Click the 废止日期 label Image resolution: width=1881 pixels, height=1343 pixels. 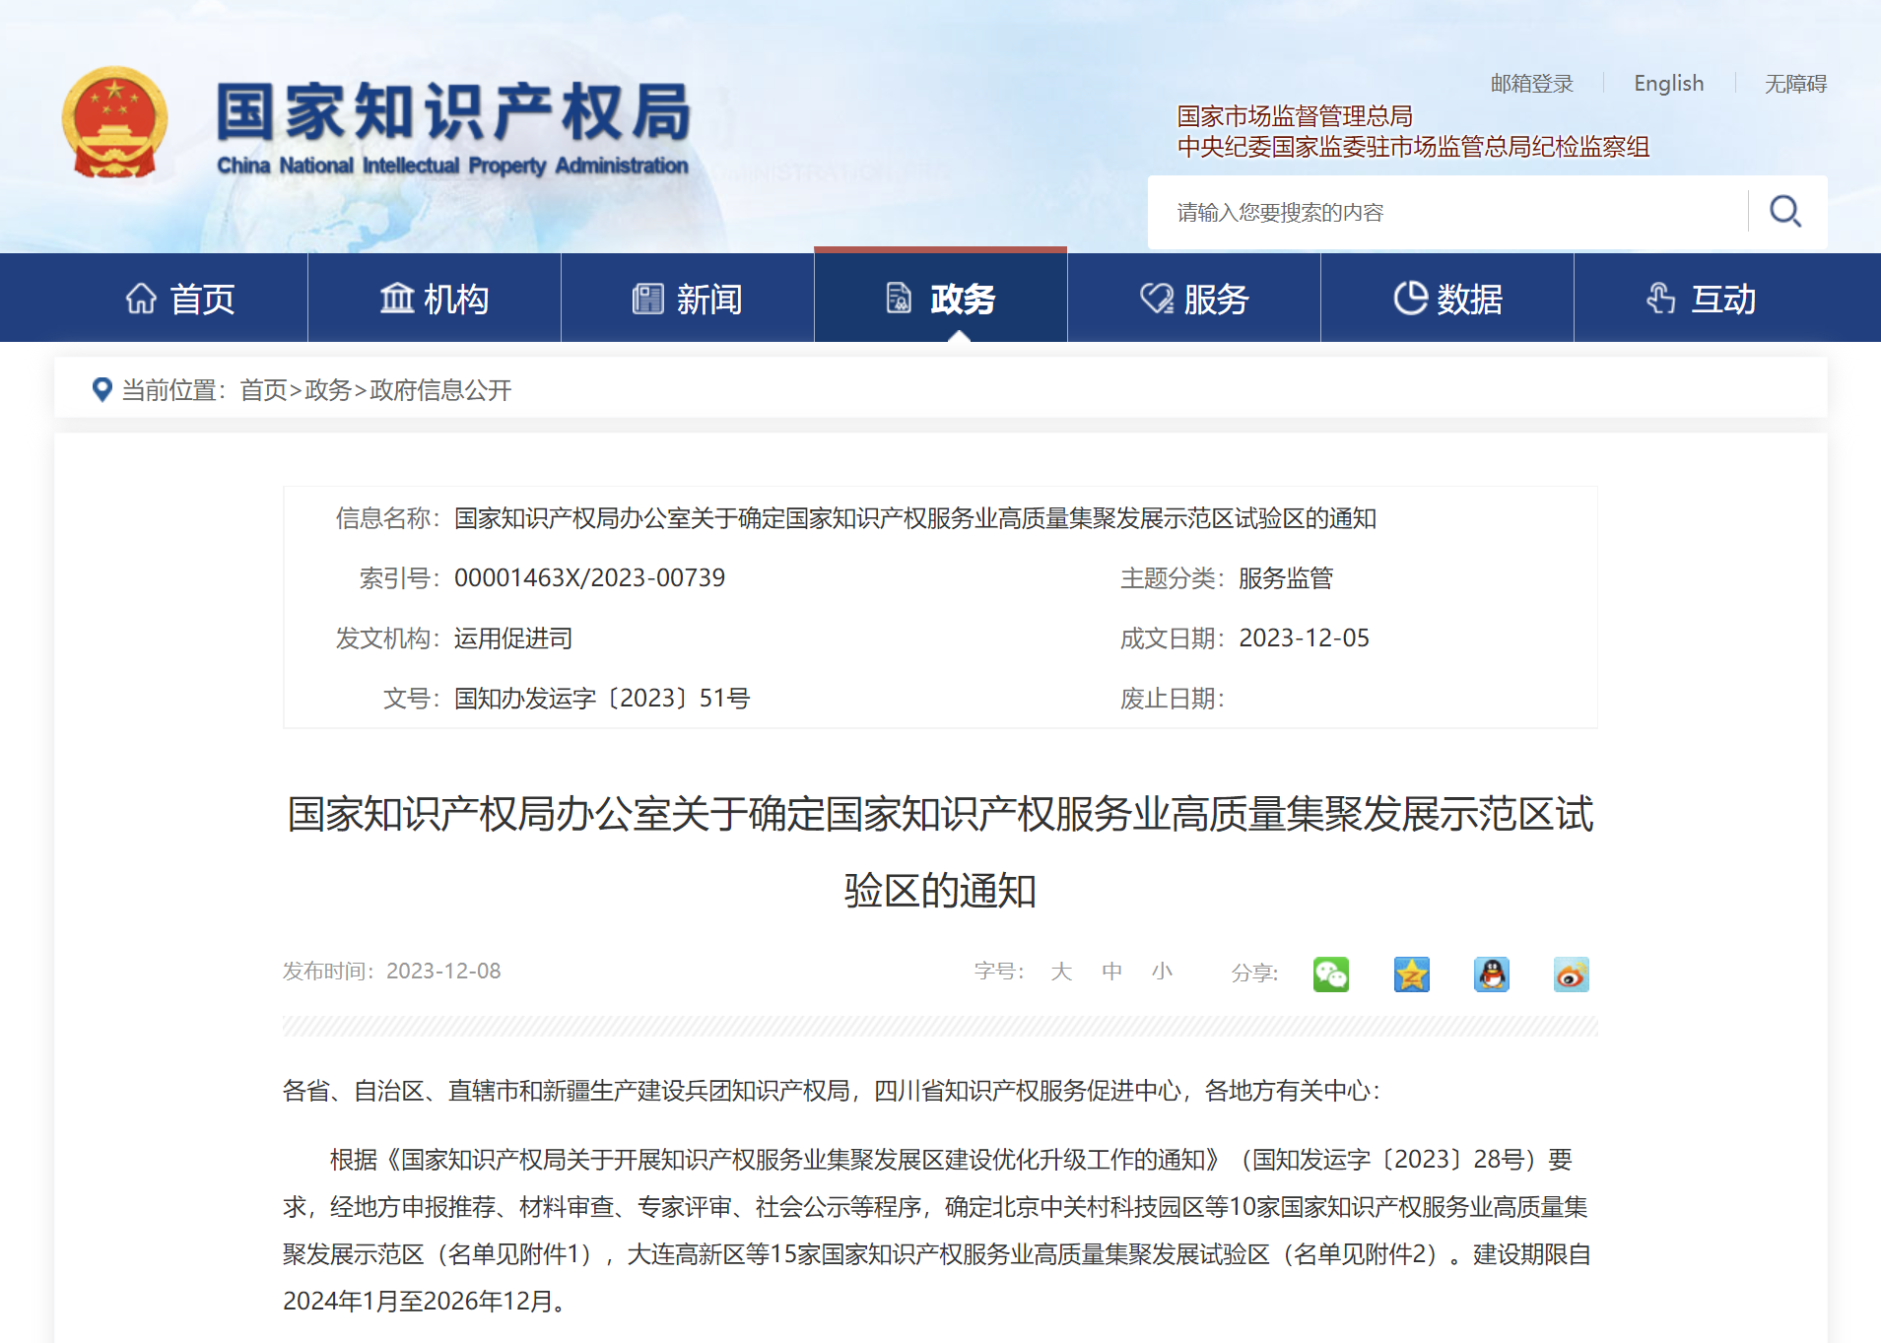click(x=1173, y=699)
